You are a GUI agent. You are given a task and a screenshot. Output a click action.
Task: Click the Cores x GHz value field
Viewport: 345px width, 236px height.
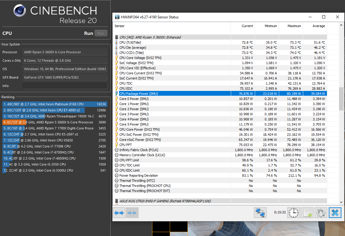pyautogui.click(x=65, y=61)
